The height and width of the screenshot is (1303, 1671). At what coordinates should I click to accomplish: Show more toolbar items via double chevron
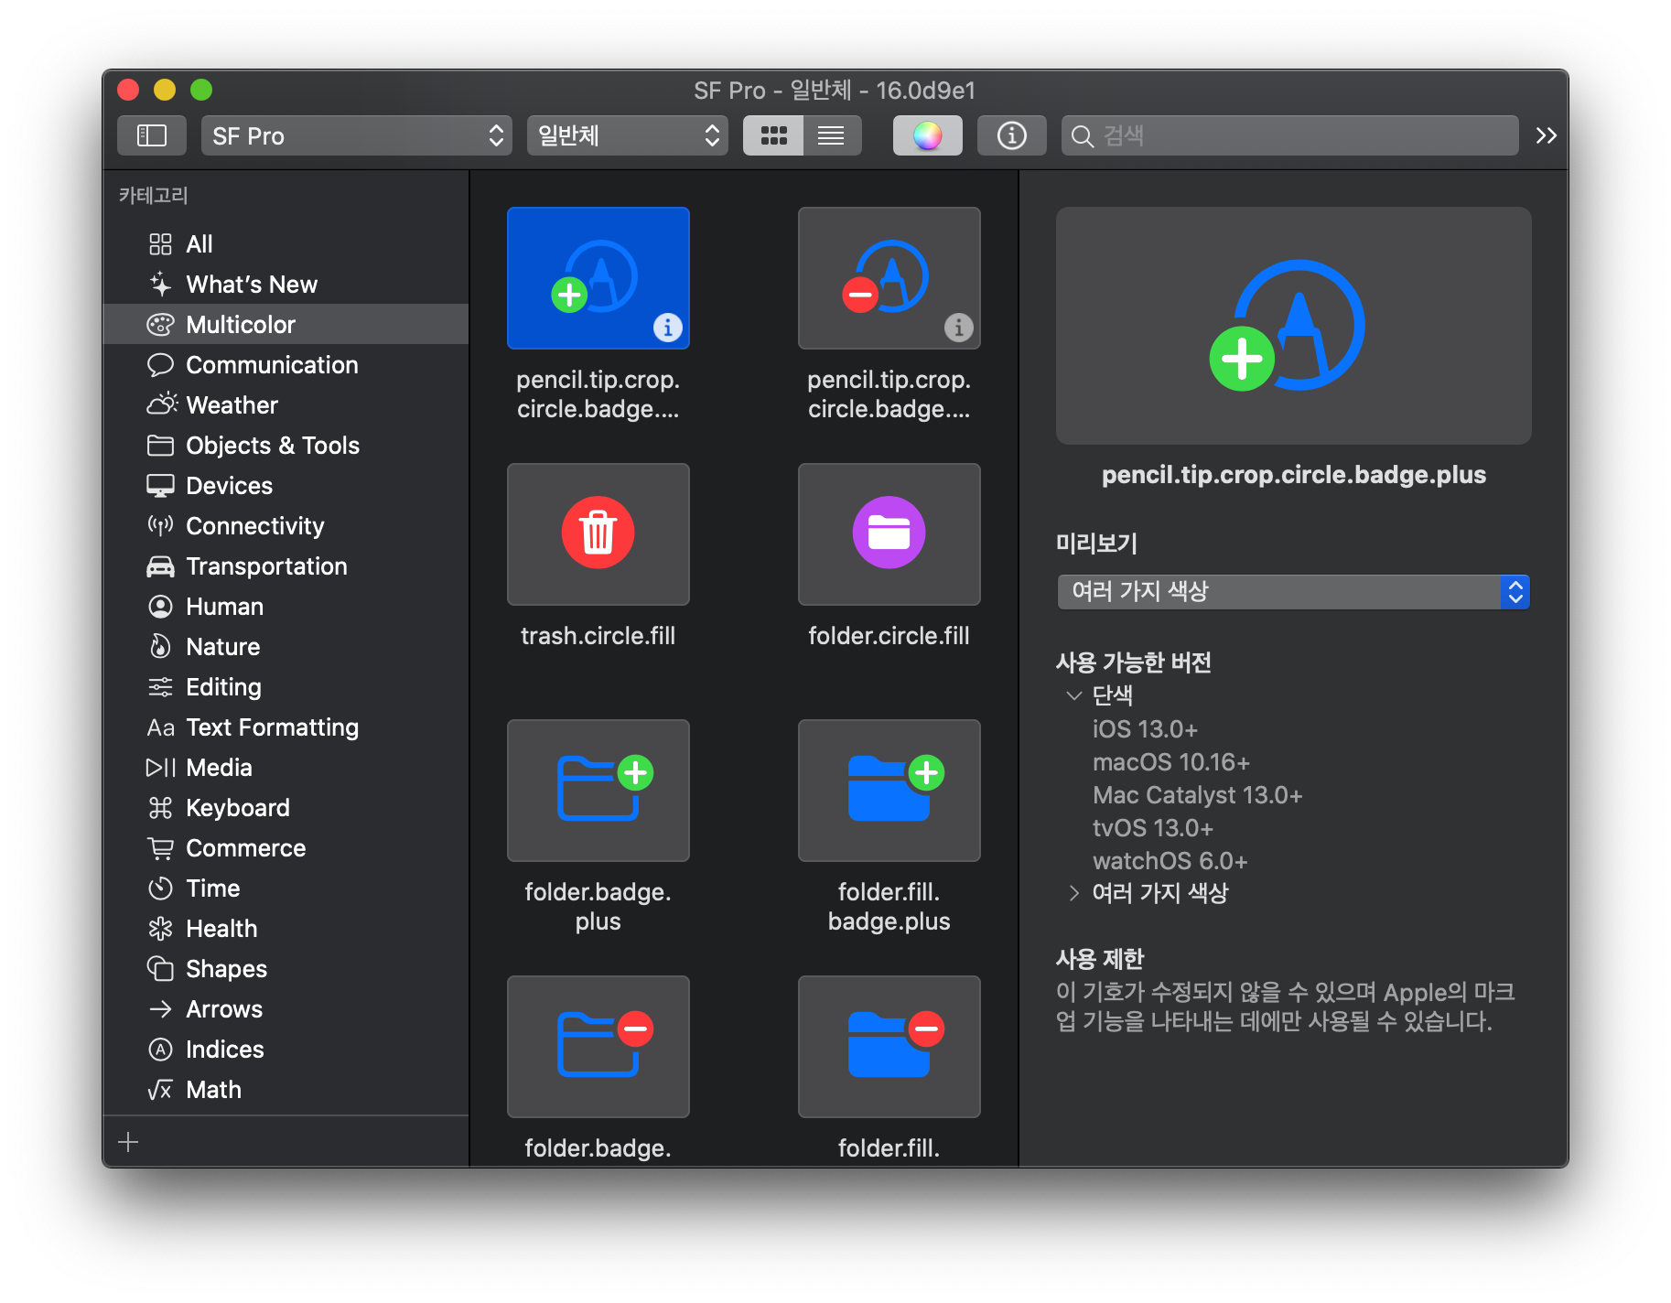1547,135
